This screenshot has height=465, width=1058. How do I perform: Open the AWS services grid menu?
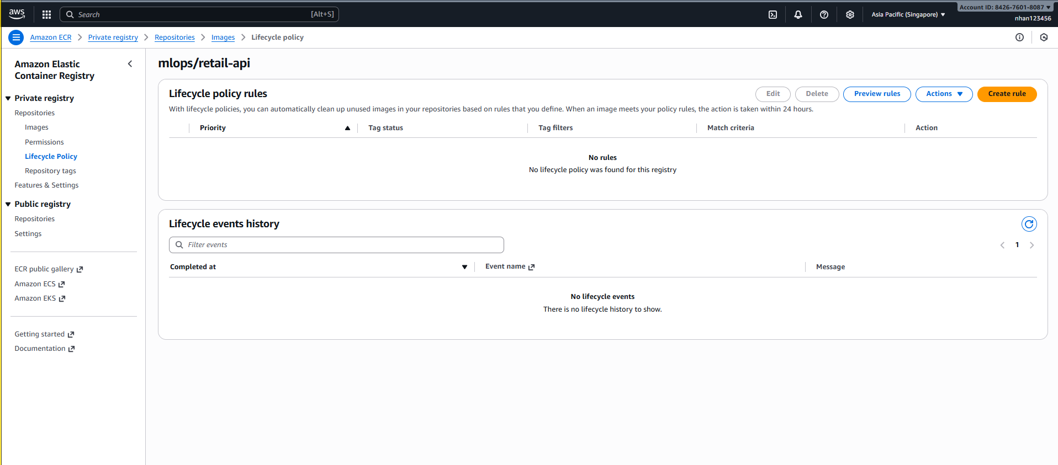46,15
